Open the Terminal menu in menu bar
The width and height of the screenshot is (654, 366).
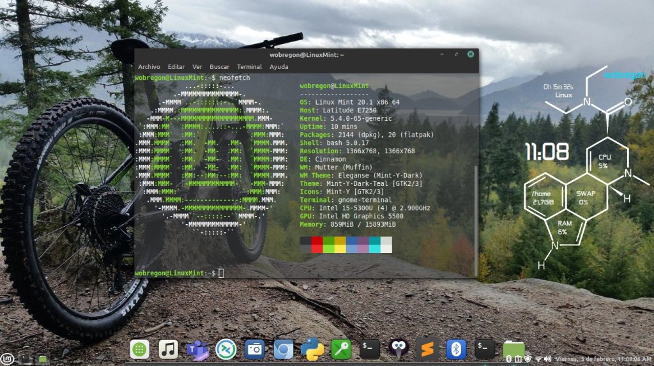coord(249,66)
